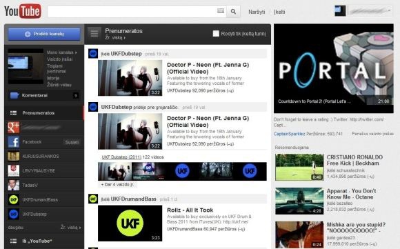Select LRVYRIAUSYBE channel icon

pos(14,170)
